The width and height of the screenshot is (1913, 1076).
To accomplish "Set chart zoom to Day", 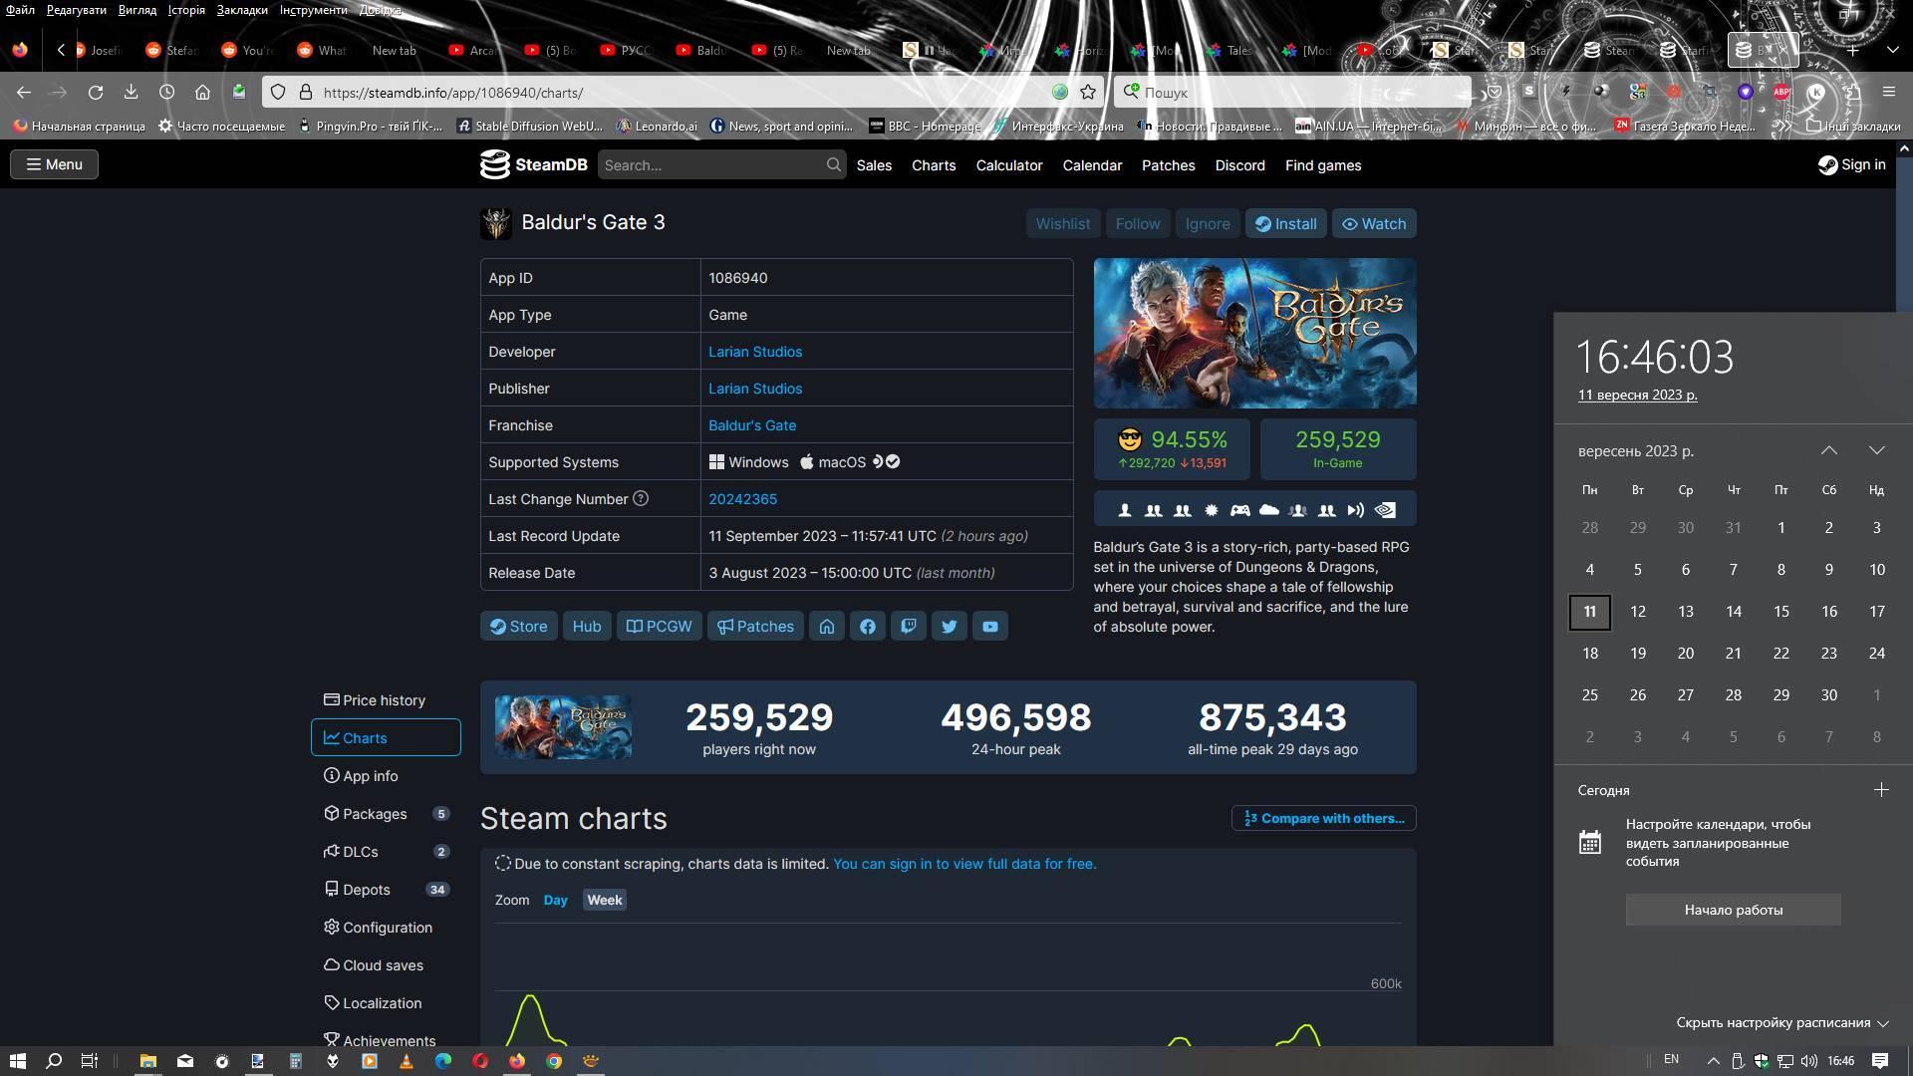I will click(555, 900).
